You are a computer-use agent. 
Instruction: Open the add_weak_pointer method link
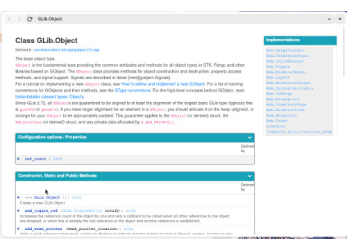click(44, 228)
